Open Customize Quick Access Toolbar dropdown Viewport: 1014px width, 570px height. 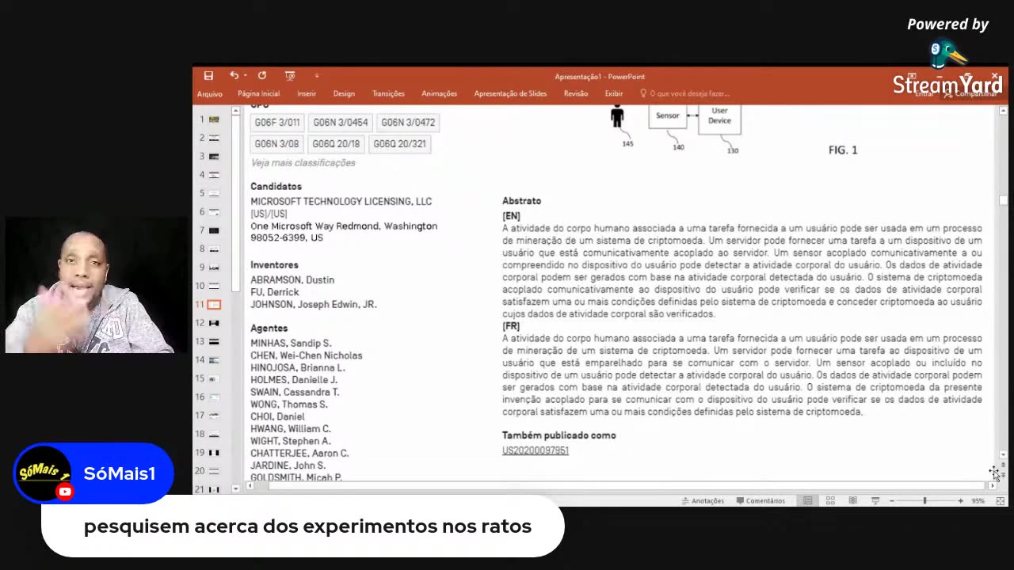pyautogui.click(x=316, y=76)
